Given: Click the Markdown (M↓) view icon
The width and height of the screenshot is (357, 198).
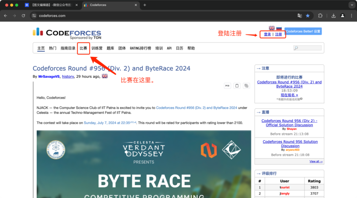Looking at the screenshot, I should pyautogui.click(x=227, y=86).
